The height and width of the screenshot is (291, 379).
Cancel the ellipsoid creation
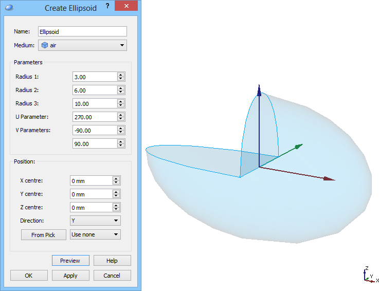112,276
